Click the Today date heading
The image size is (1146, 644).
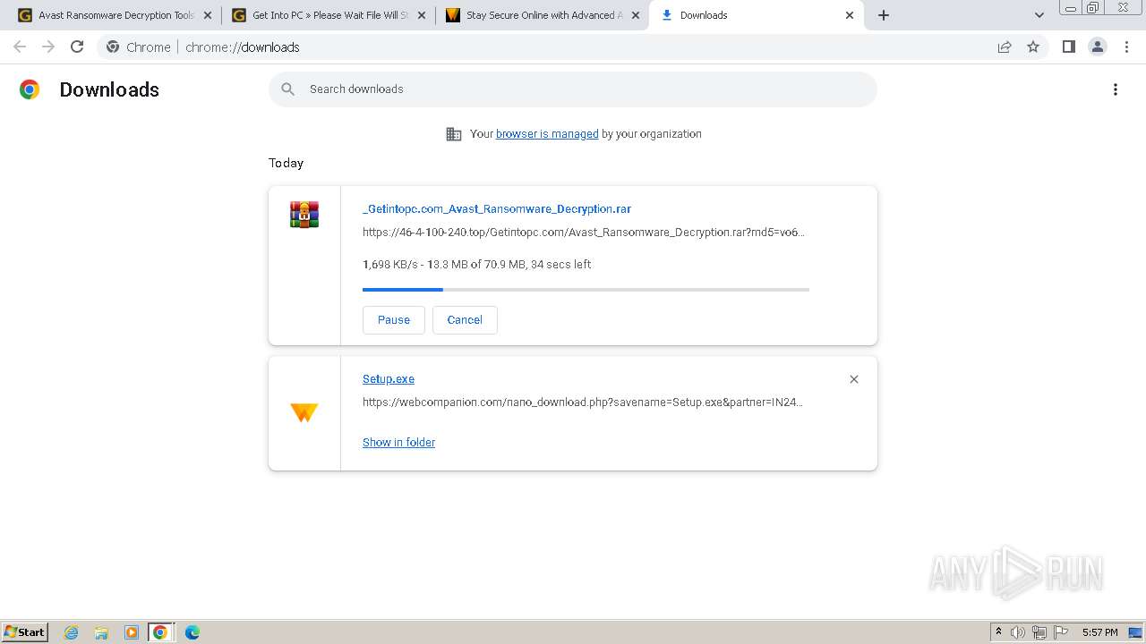pos(286,163)
